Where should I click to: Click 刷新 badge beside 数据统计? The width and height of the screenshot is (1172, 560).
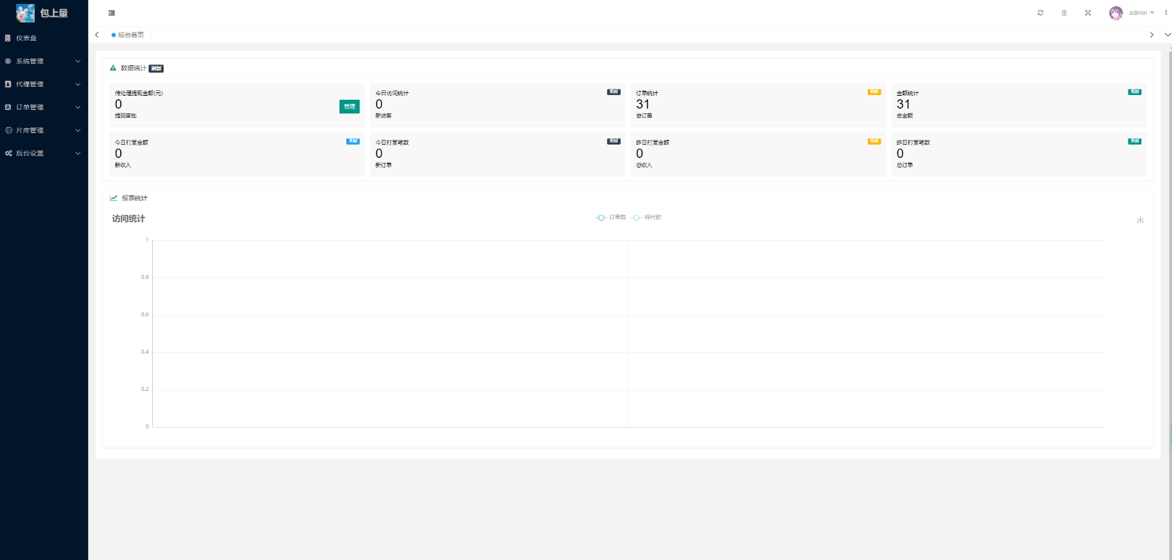click(156, 69)
